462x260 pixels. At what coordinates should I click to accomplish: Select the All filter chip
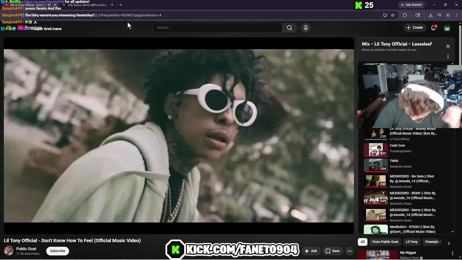(x=363, y=242)
